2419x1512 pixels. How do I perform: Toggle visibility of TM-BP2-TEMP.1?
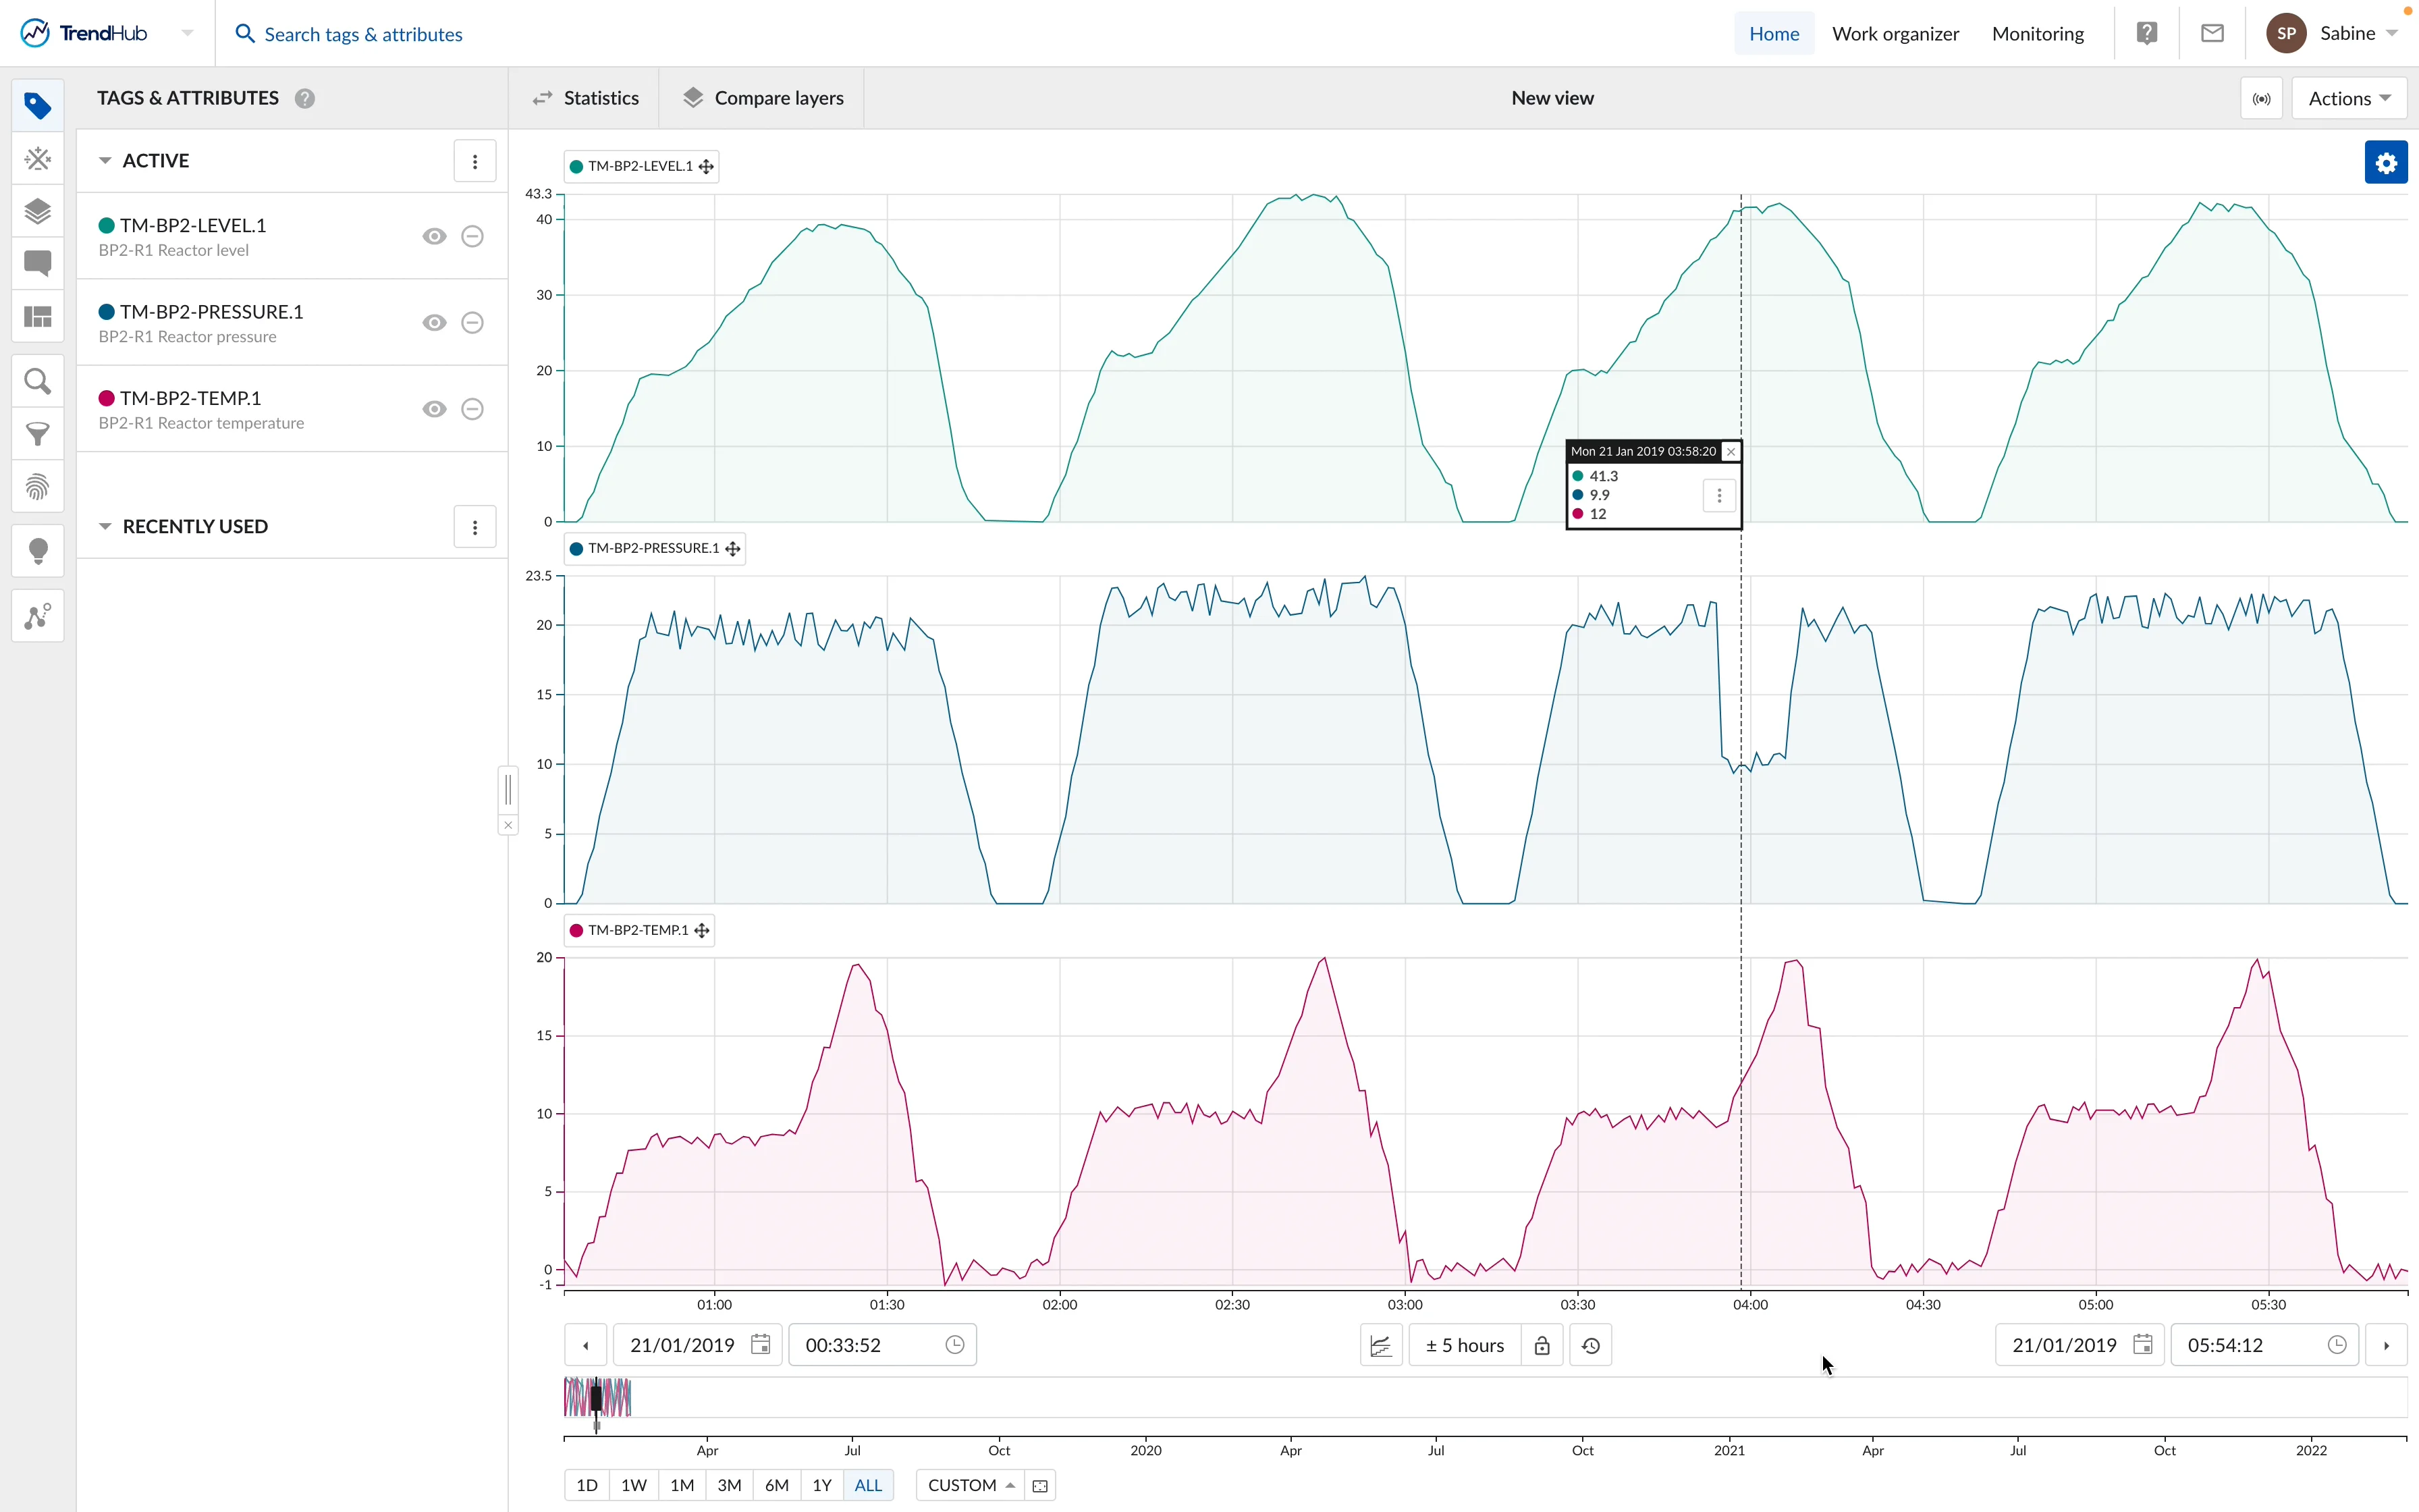pyautogui.click(x=434, y=409)
